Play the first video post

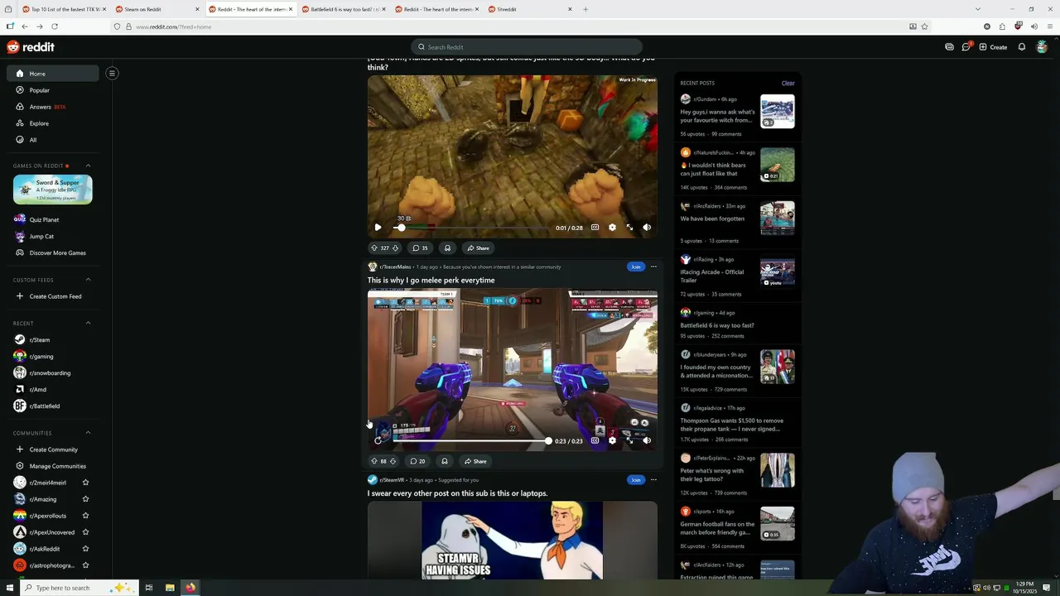(378, 228)
